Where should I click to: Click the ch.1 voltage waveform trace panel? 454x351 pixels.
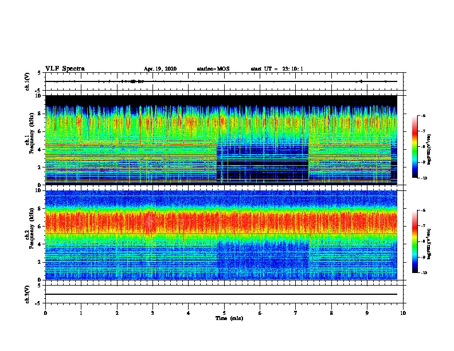(224, 81)
